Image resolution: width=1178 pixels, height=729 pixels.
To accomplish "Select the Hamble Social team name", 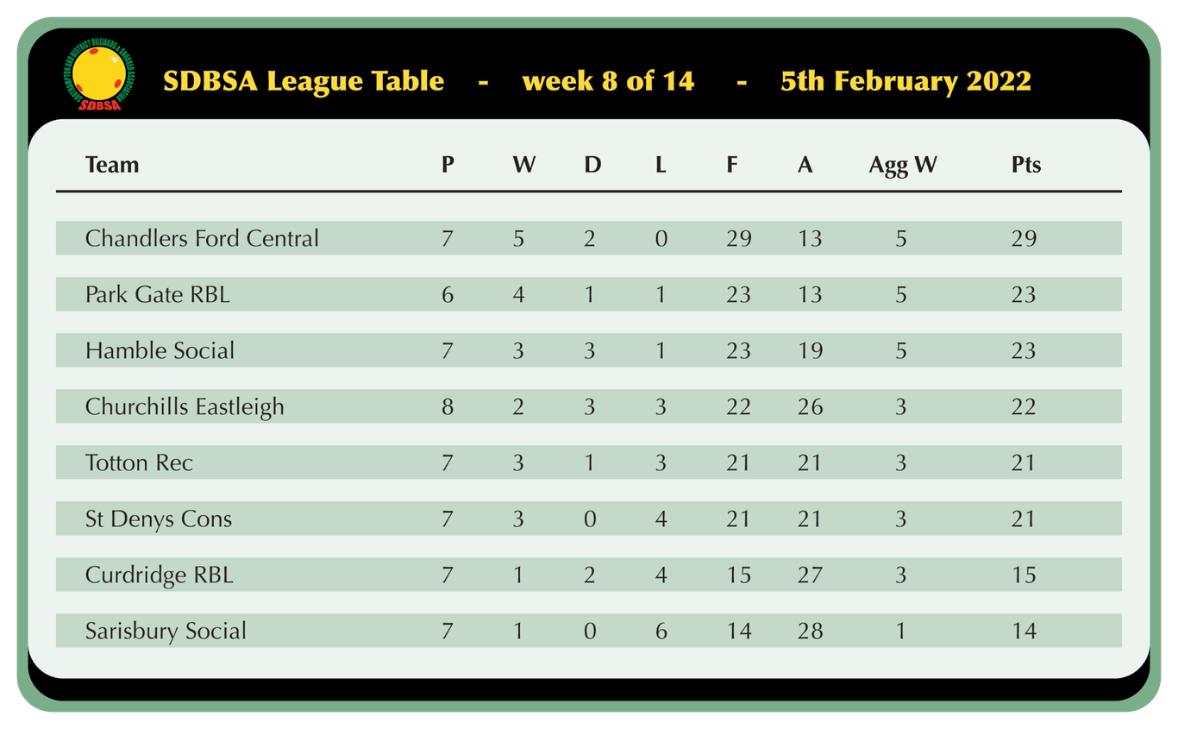I will [x=160, y=350].
